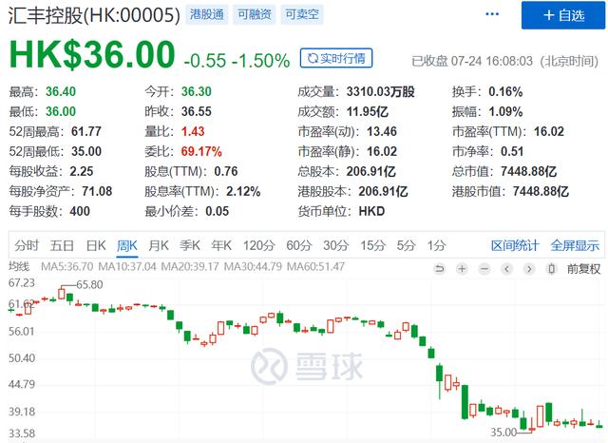Zoom in the chart with plus icon
This screenshot has height=443, width=608.
click(462, 268)
